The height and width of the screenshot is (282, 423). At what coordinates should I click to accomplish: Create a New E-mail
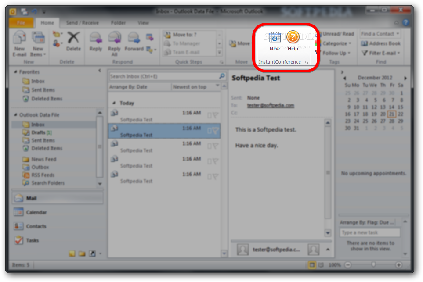19,43
